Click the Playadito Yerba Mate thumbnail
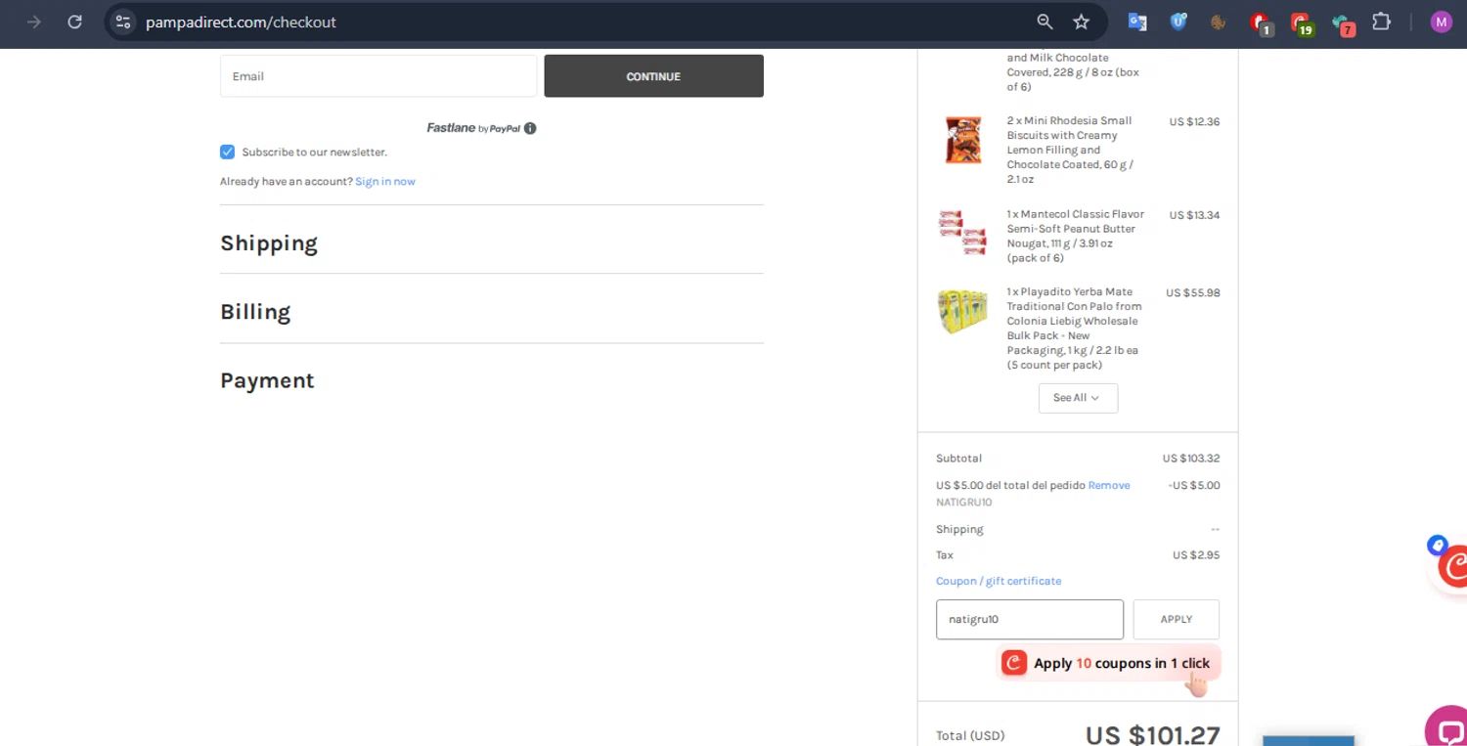The height and width of the screenshot is (746, 1467). pos(962,312)
